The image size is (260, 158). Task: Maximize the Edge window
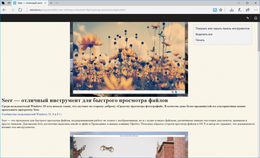[x=247, y=3]
